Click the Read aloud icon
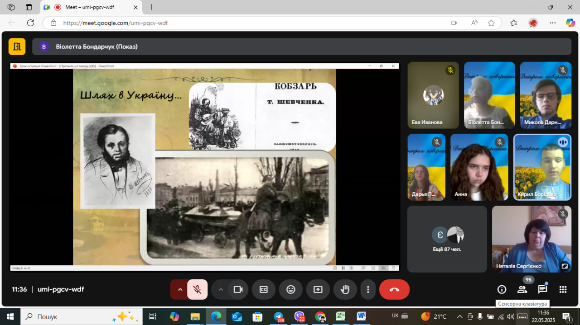Image resolution: width=580 pixels, height=325 pixels. (474, 23)
